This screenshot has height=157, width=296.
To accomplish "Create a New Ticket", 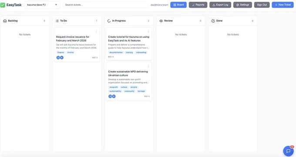I will click(x=283, y=5).
